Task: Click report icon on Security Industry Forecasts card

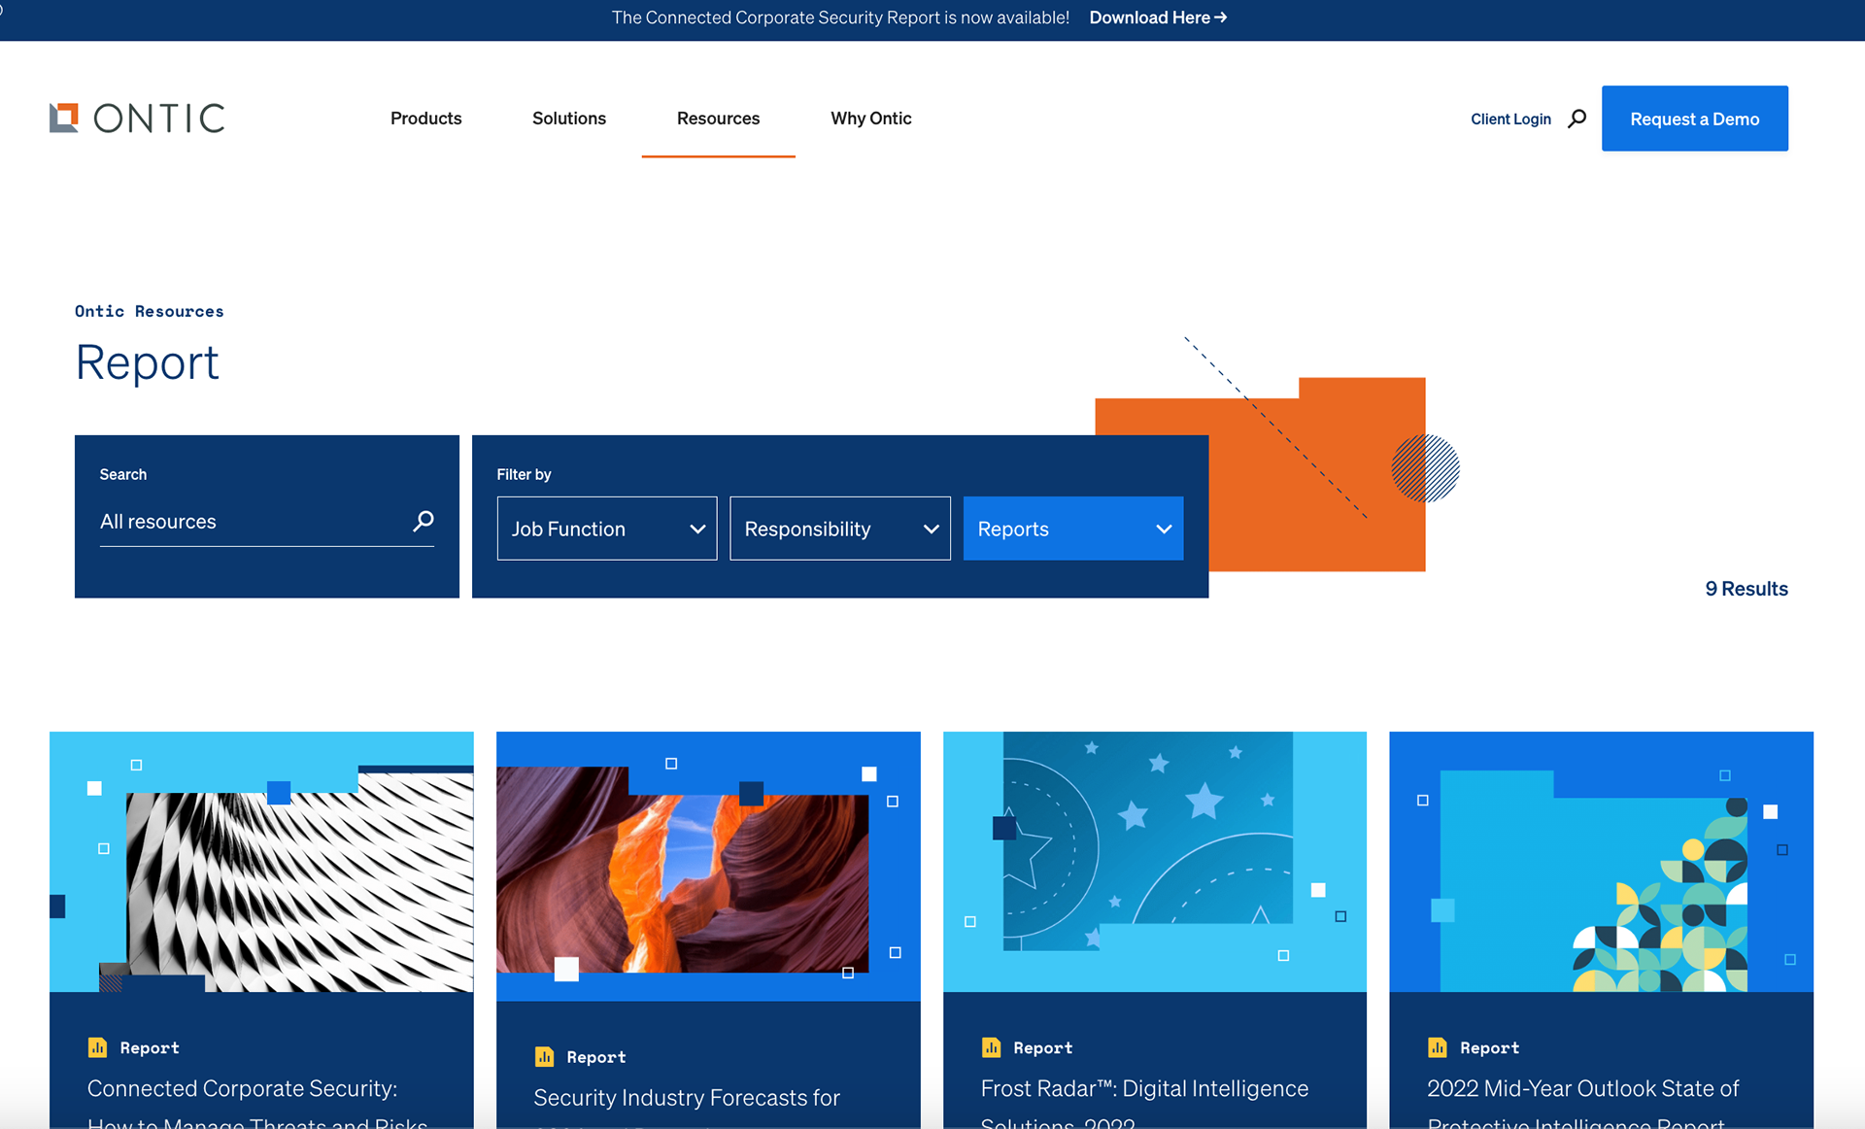Action: click(544, 1056)
